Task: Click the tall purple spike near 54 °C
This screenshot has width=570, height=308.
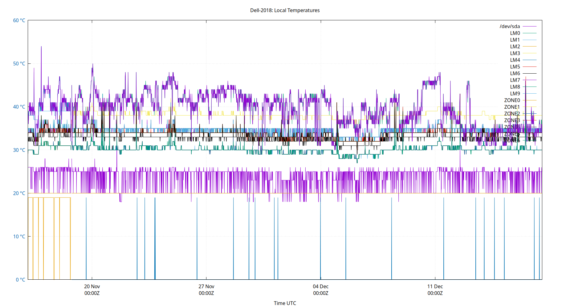Action: tap(41, 47)
